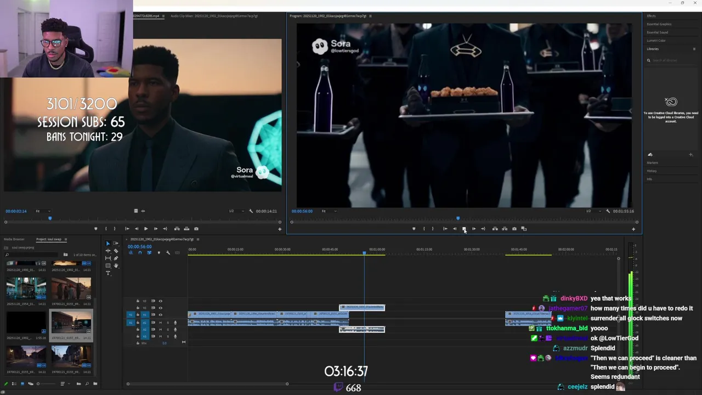Add marker in Program monitor
Screen dimensions: 702x395
pos(414,229)
